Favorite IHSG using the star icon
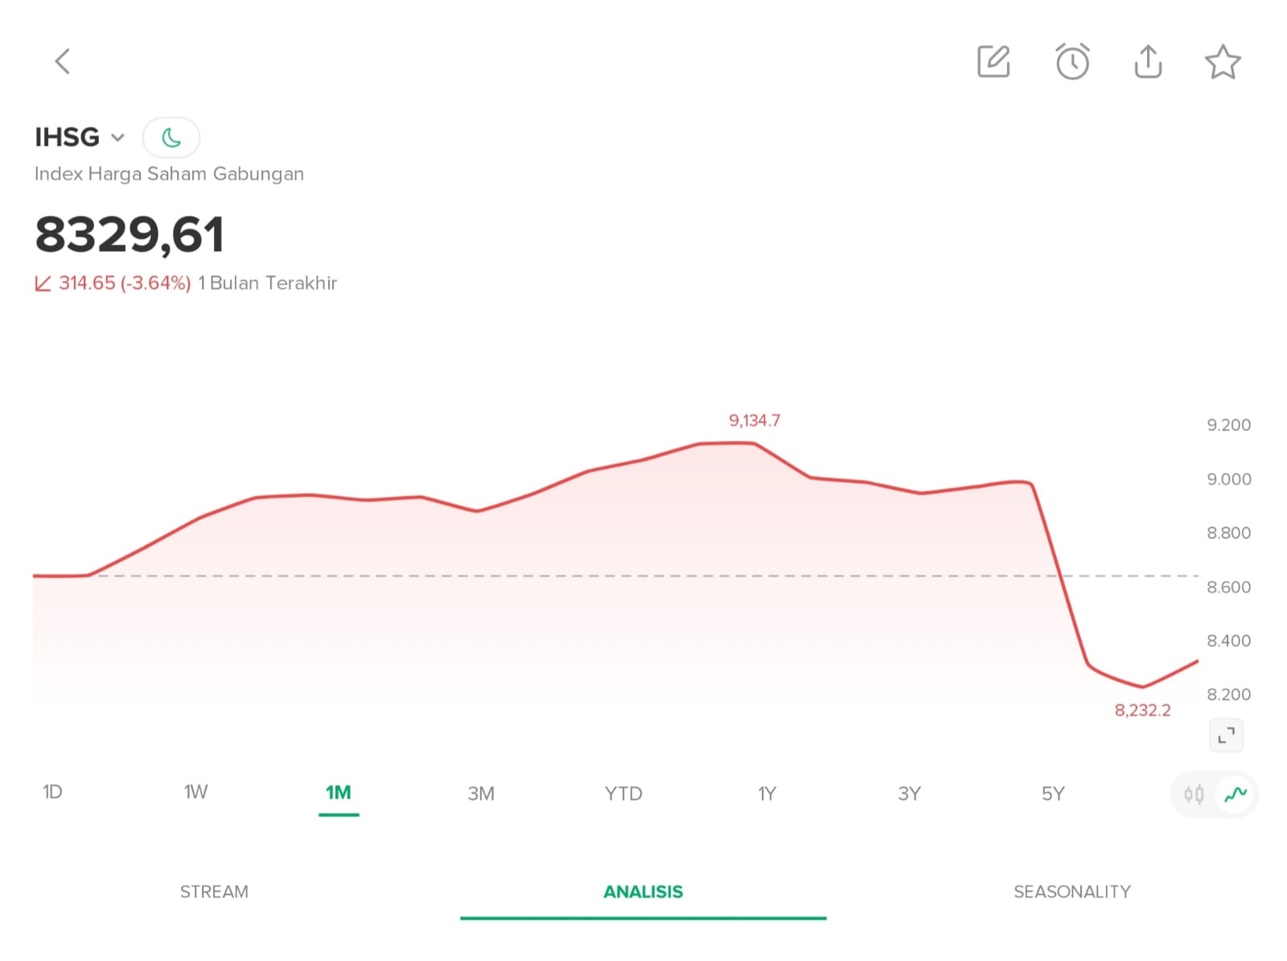Screen dimensions: 1287x961 pyautogui.click(x=1223, y=60)
